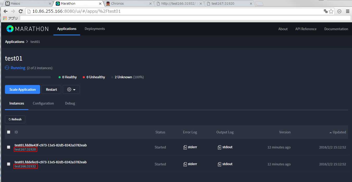Close the Marathon browser tab
This screenshot has height=182, width=352.
pos(100,4)
